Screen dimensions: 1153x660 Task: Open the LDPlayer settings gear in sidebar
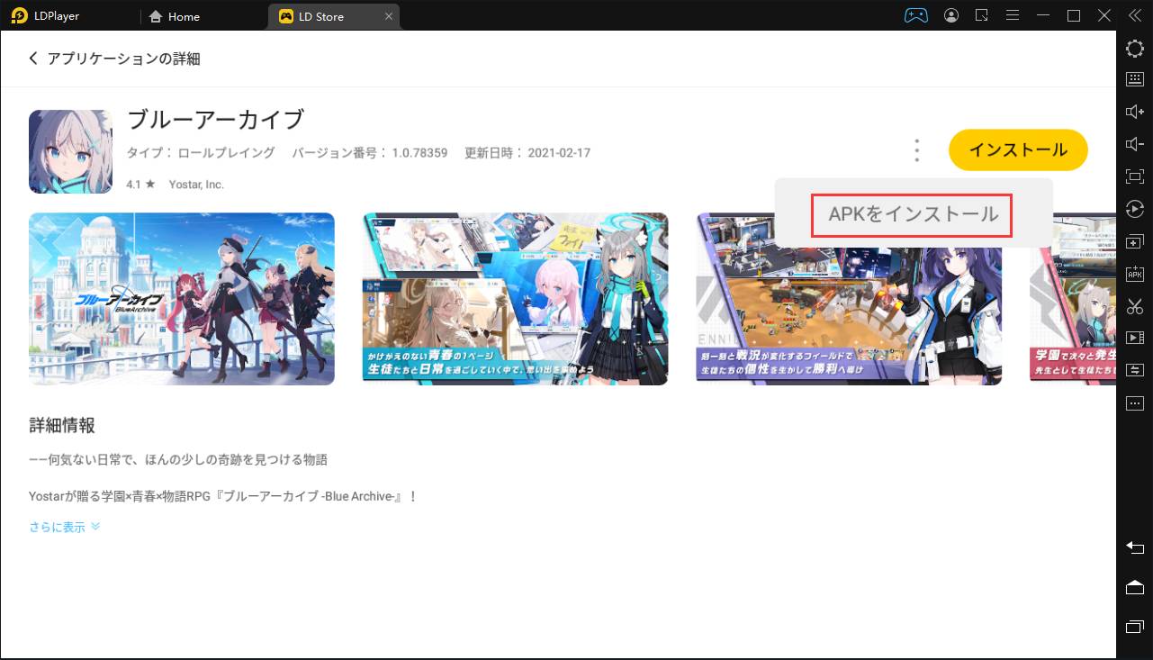(1135, 49)
